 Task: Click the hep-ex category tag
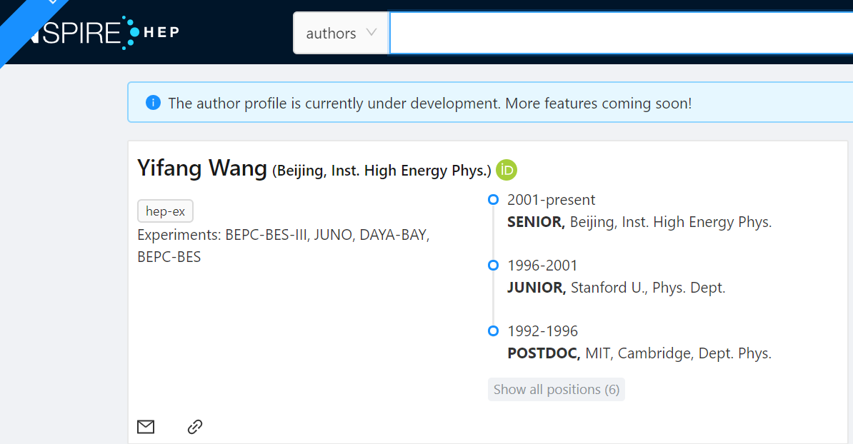165,211
